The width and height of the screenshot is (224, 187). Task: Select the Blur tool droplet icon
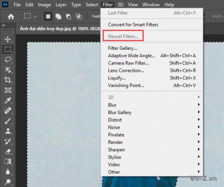[x=8, y=172]
